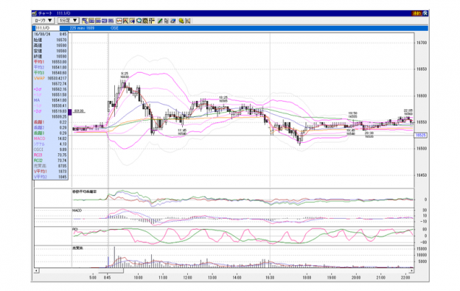Click the MACD sub-chart panel label
The height and width of the screenshot is (291, 460).
(77, 211)
